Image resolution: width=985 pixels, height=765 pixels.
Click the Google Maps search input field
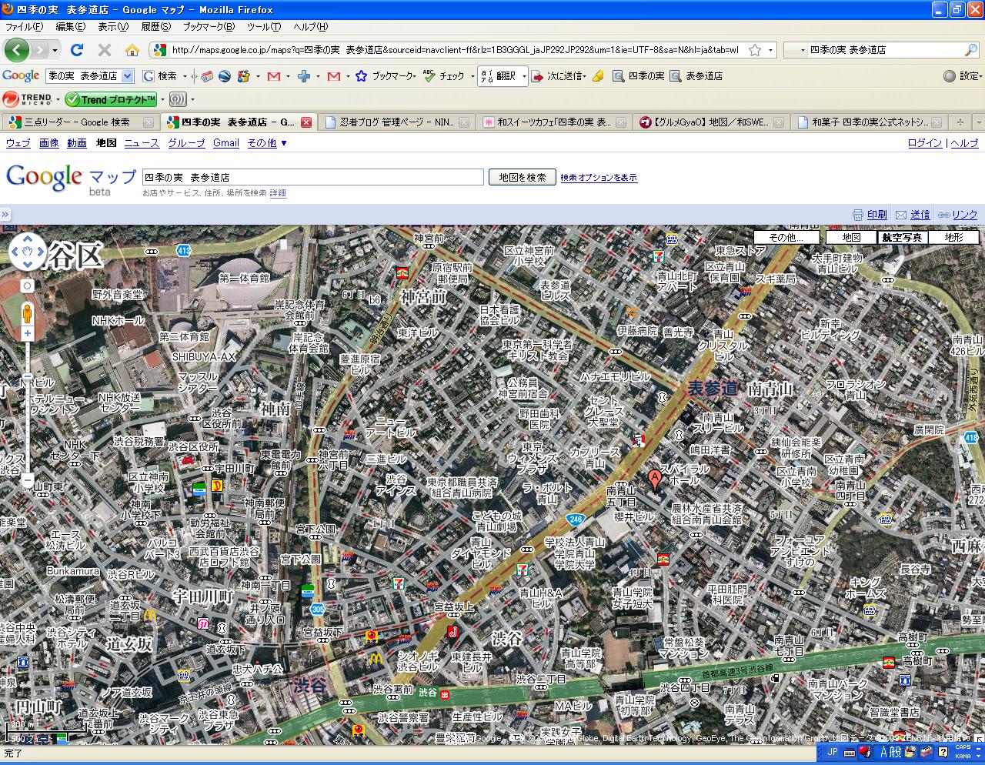(x=312, y=177)
